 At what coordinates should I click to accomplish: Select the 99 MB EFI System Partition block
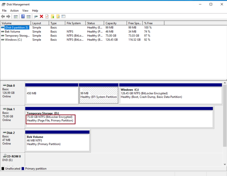pyautogui.click(x=99, y=94)
